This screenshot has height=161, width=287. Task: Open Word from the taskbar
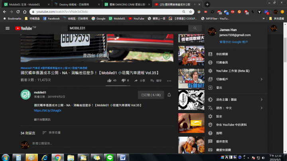pyautogui.click(x=123, y=157)
